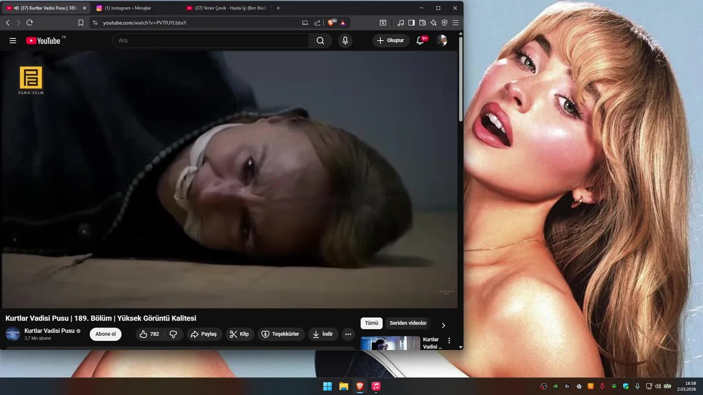Open NVIDIA tray icon

click(555, 386)
